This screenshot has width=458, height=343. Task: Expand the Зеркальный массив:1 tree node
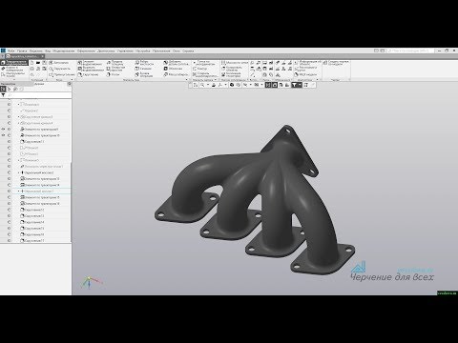19,192
